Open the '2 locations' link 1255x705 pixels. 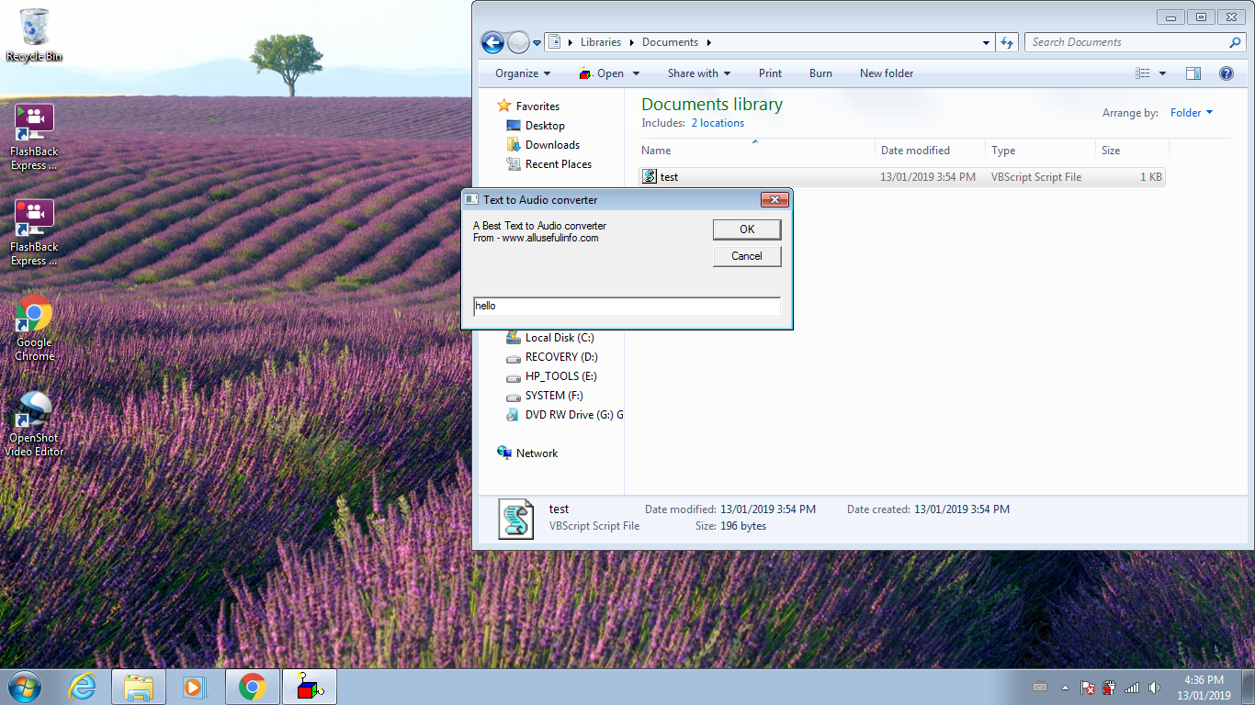718,122
